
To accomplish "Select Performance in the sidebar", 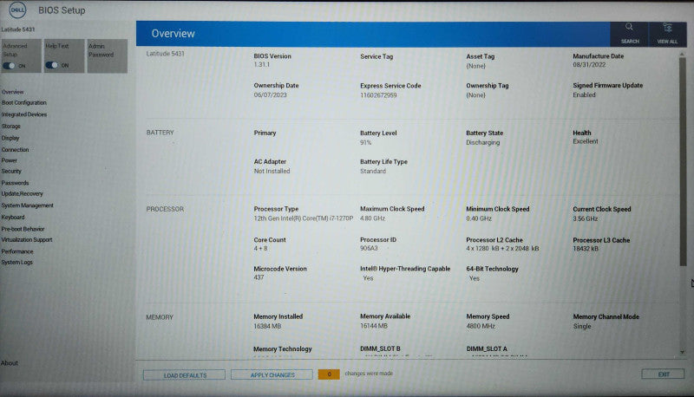I will pyautogui.click(x=16, y=251).
